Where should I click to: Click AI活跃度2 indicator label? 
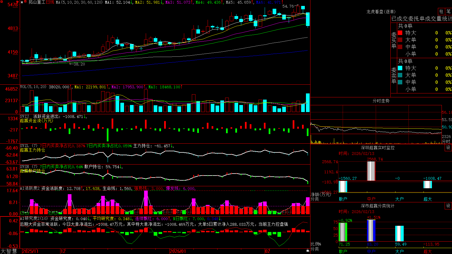point(30,188)
